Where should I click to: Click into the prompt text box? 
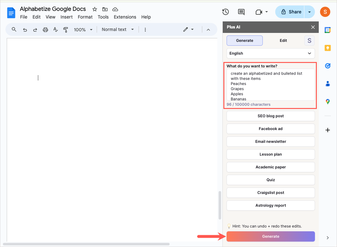270,85
